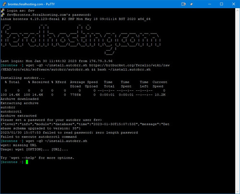
Task: Click the PuTTY icon in the title bar
Action: 4,4
